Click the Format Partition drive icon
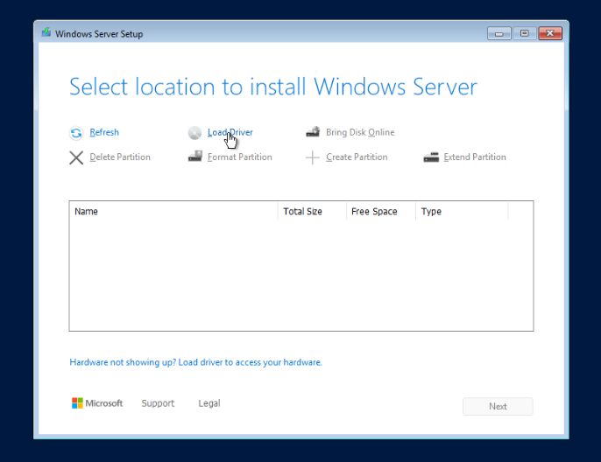 pos(194,157)
